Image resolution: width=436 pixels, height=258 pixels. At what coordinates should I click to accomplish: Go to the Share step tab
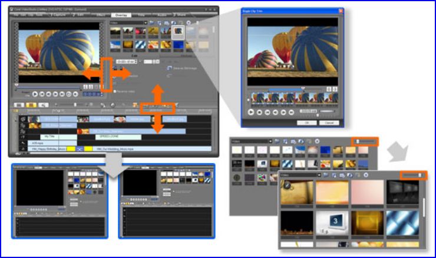coord(180,15)
